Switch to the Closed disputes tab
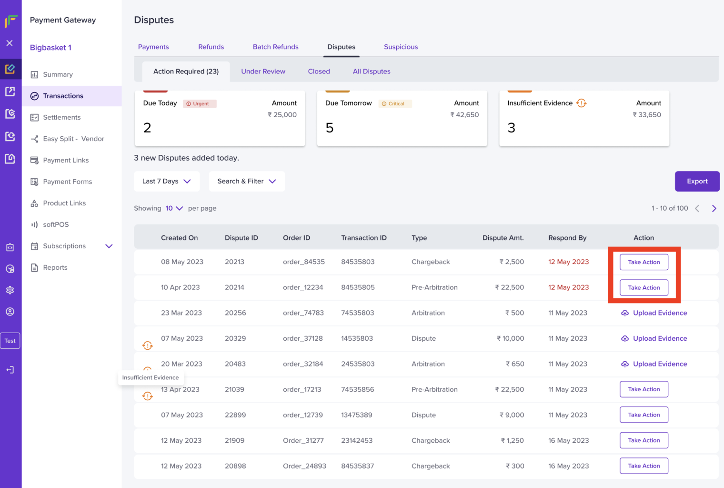This screenshot has width=724, height=488. (319, 71)
